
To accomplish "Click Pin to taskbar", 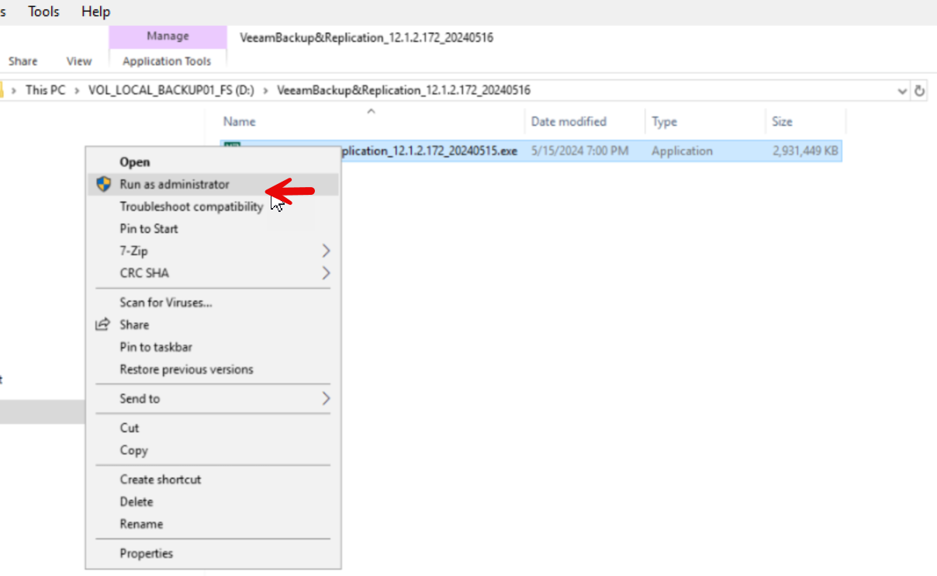I will (x=213, y=347).
